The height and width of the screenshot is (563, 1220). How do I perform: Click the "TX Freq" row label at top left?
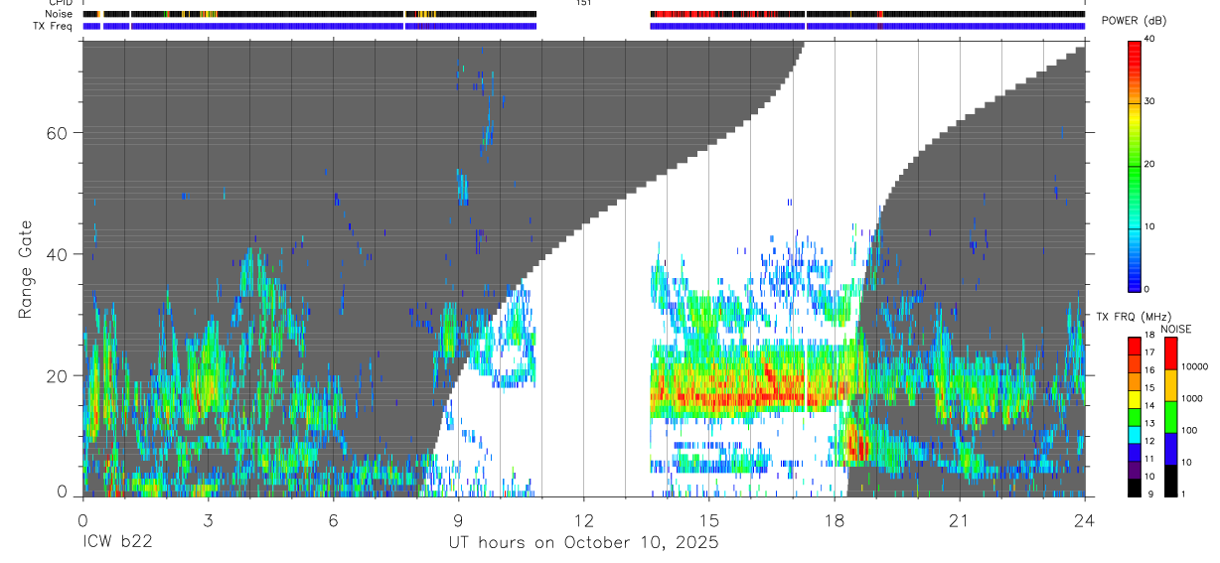tap(54, 26)
